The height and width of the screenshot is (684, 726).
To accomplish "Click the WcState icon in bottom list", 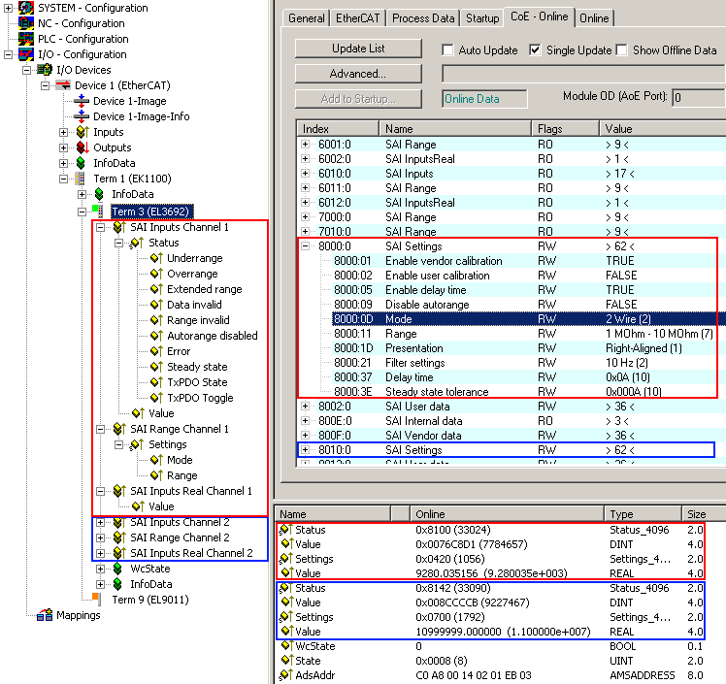I will click(x=285, y=646).
